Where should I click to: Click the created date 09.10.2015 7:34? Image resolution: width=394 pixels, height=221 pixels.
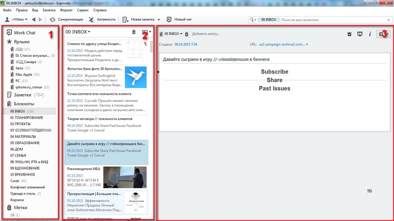[186, 44]
